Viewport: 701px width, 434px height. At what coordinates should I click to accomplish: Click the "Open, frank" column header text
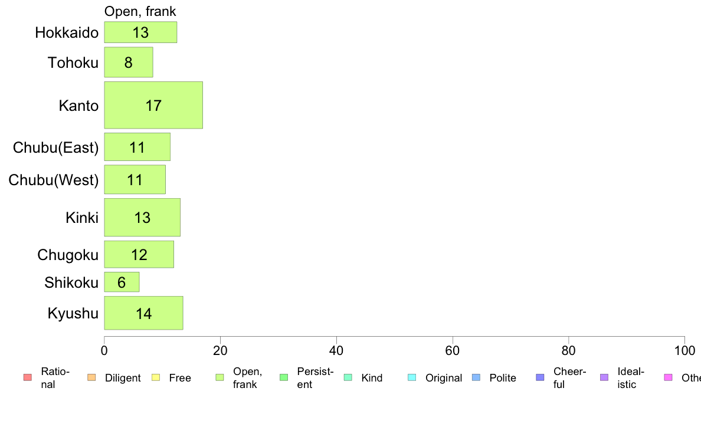click(x=140, y=11)
